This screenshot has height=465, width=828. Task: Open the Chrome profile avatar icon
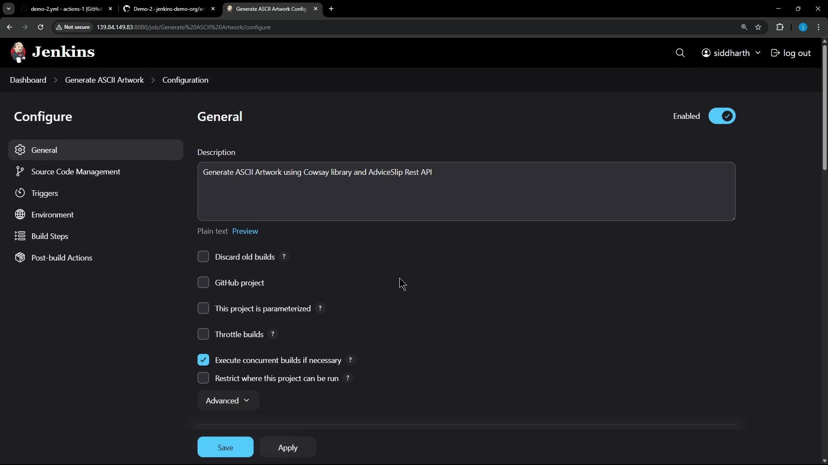[x=803, y=27]
